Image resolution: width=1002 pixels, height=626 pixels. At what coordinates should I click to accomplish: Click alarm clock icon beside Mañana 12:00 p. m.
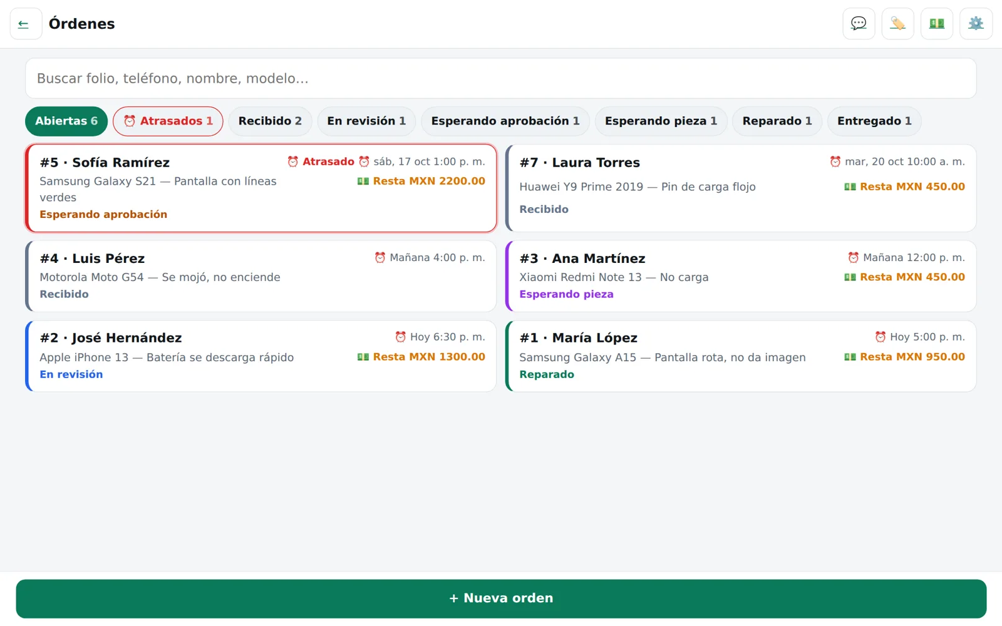click(853, 257)
